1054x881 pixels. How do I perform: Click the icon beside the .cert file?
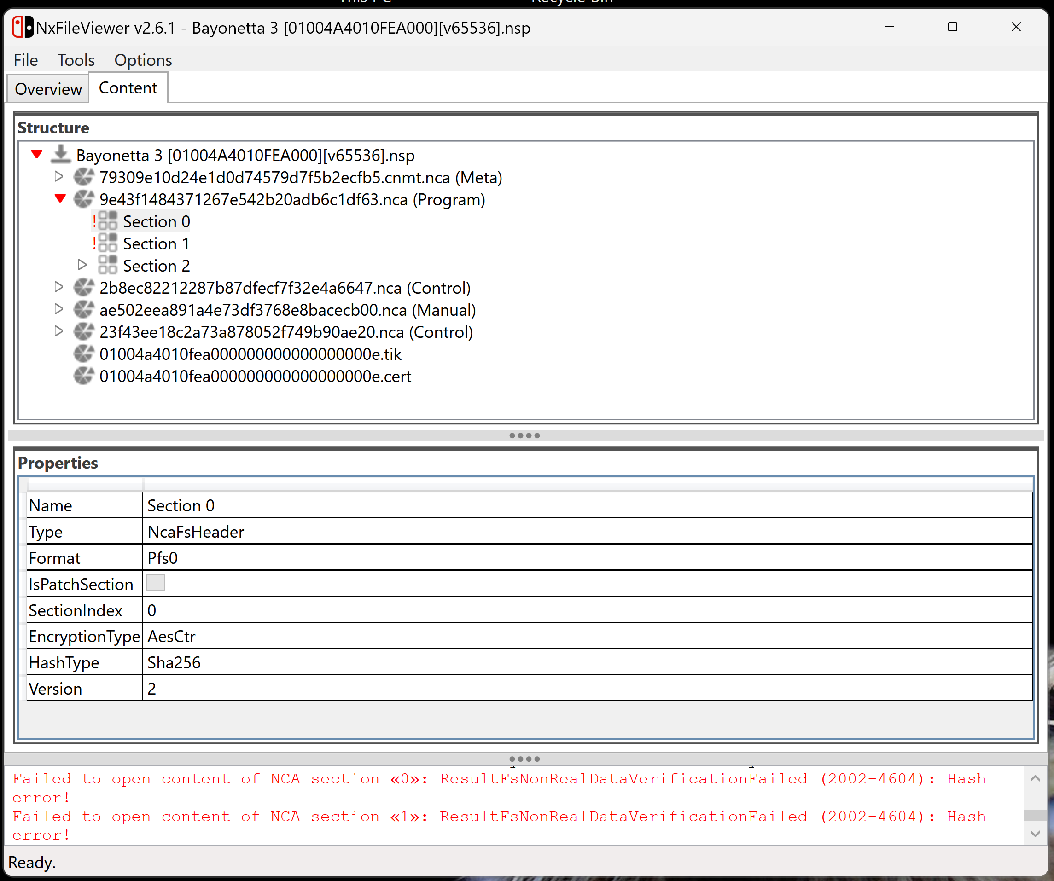click(83, 376)
